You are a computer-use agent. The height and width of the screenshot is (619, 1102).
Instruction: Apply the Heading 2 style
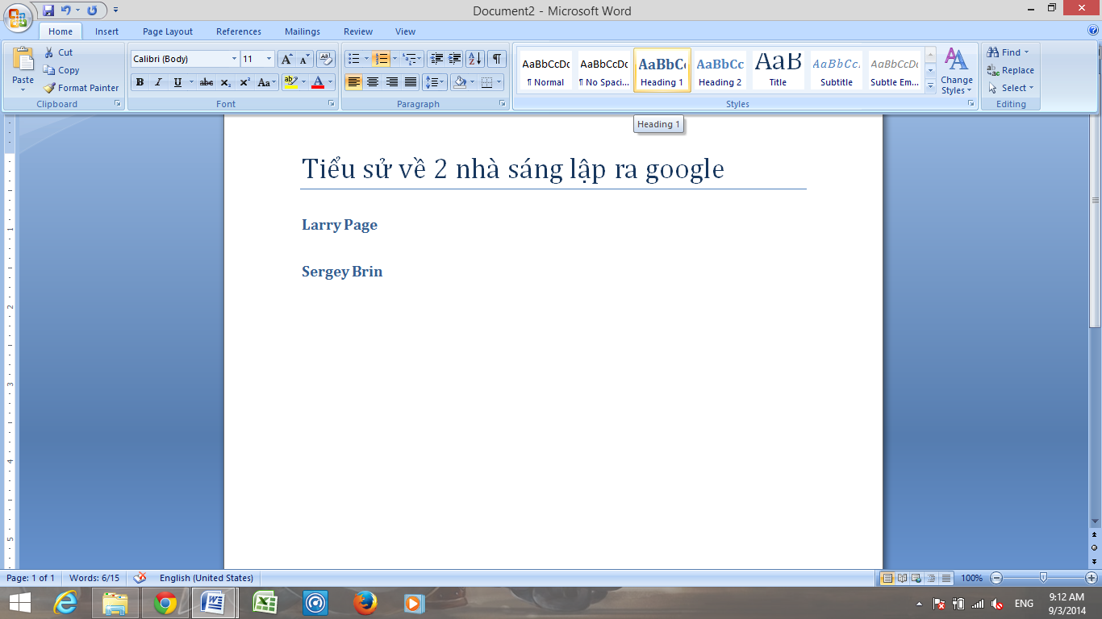point(720,70)
